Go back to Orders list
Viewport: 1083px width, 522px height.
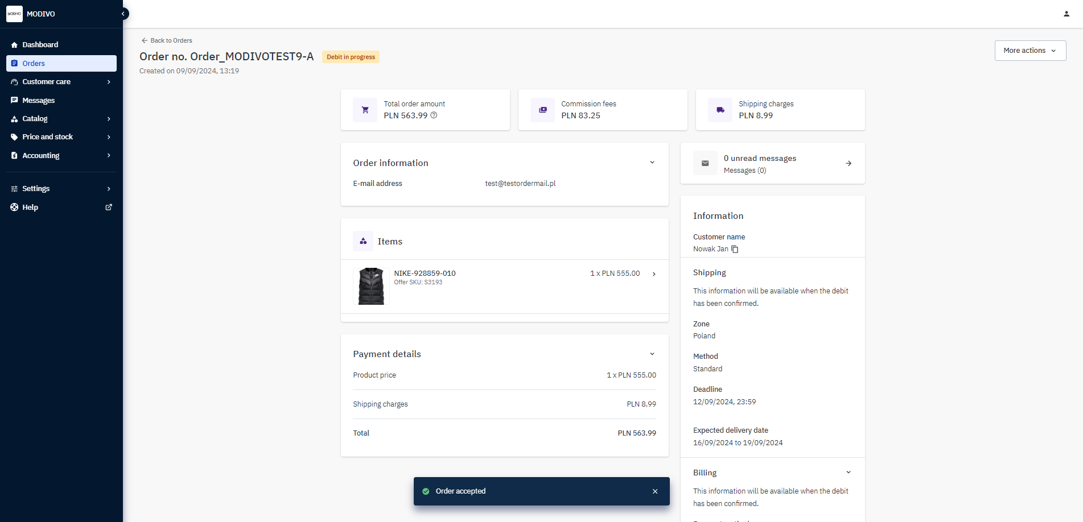click(167, 40)
